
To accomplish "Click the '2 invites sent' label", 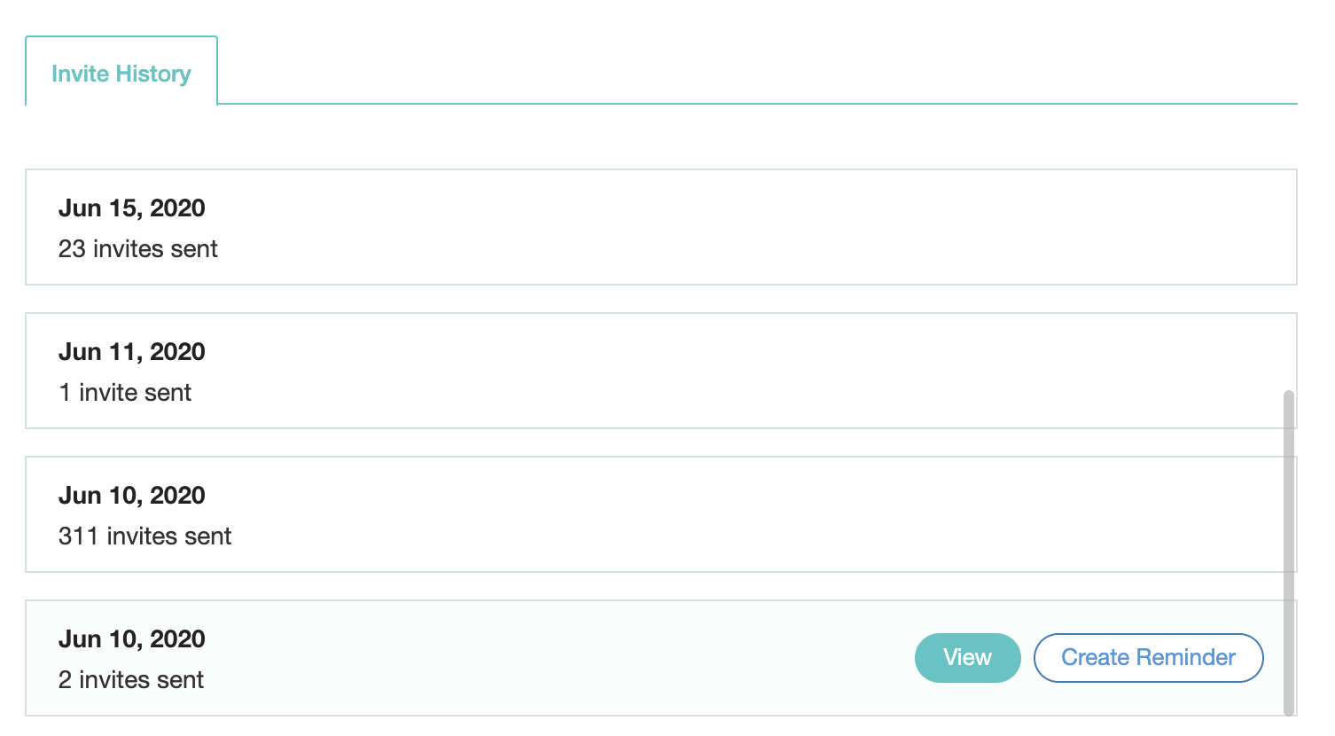I will click(131, 680).
